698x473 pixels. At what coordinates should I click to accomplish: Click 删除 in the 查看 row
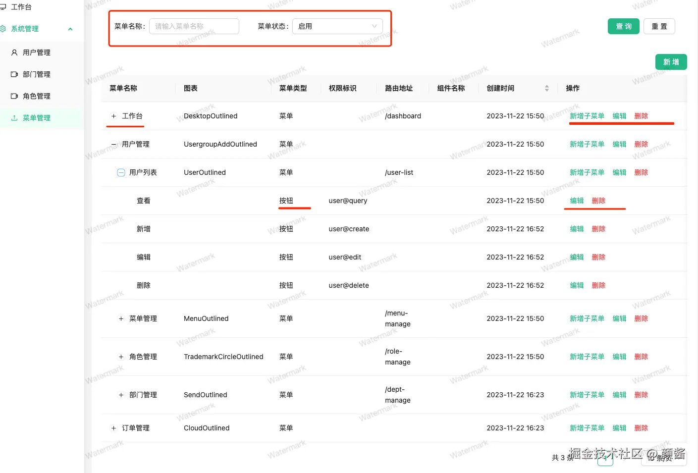coord(598,201)
